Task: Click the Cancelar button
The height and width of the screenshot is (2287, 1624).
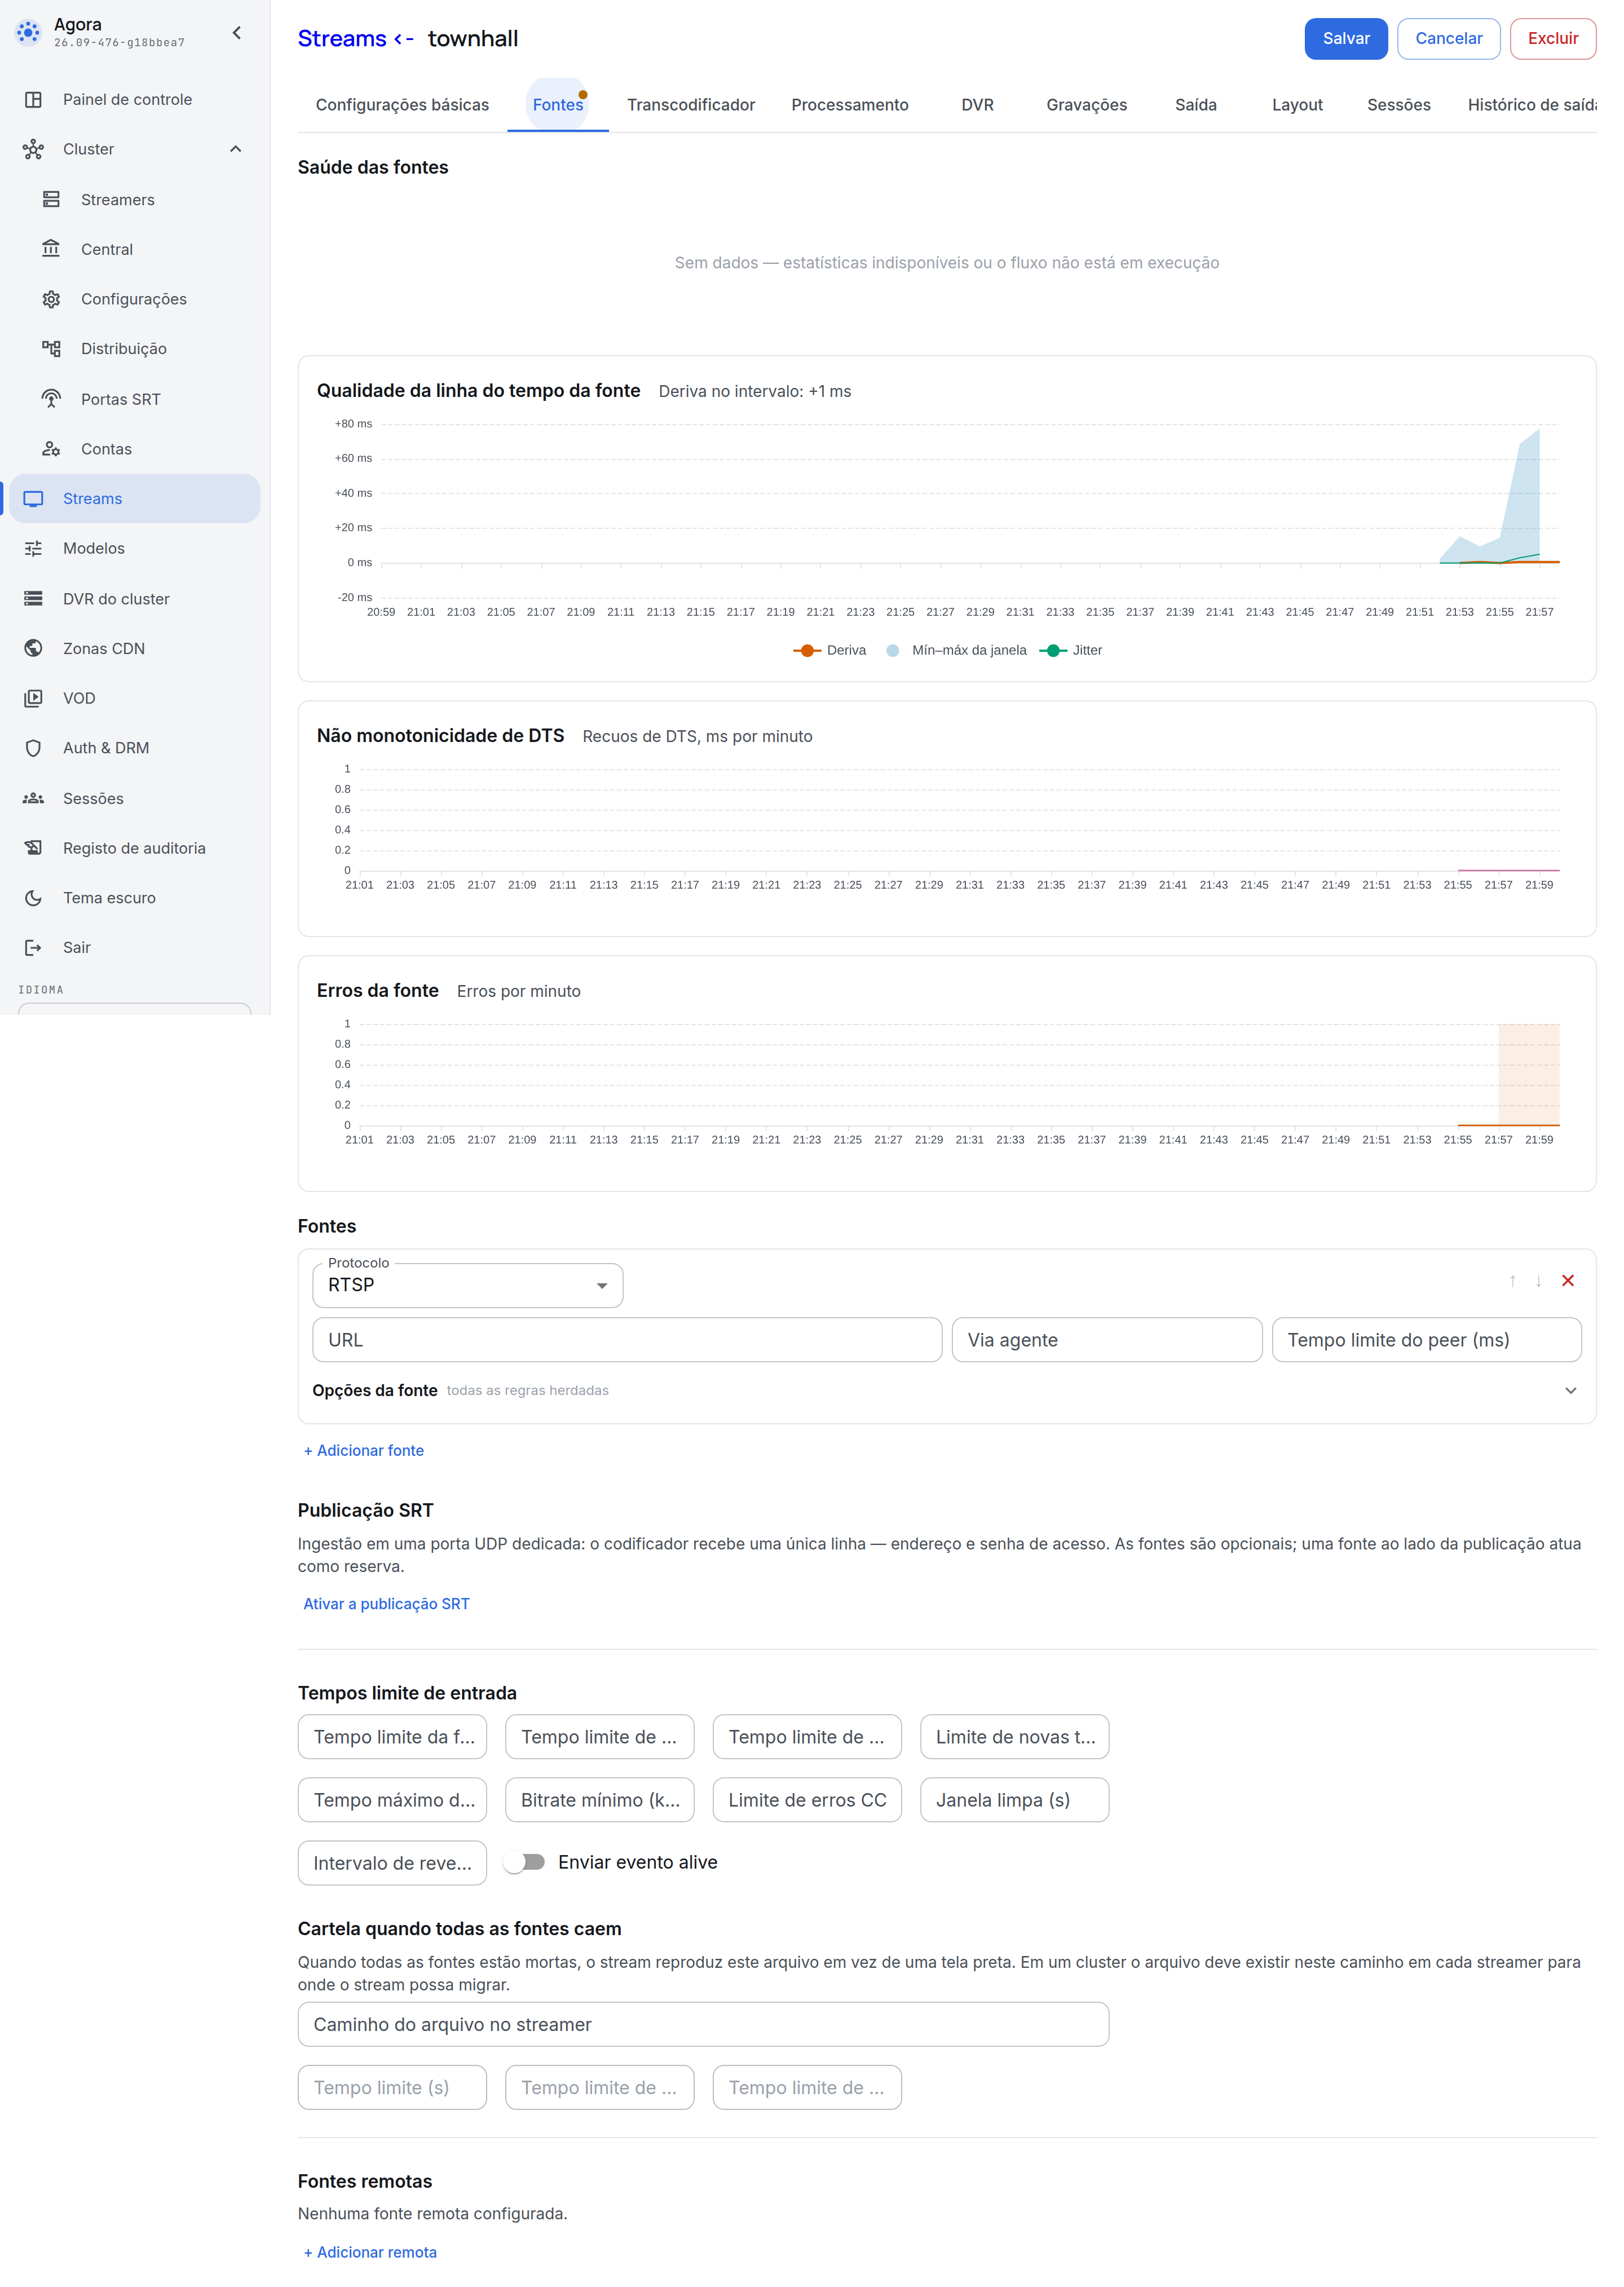Action: [1448, 39]
